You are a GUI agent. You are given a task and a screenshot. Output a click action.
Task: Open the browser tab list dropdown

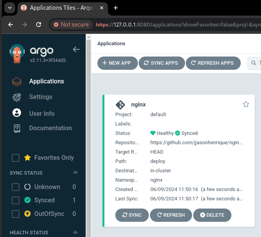[x=9, y=8]
